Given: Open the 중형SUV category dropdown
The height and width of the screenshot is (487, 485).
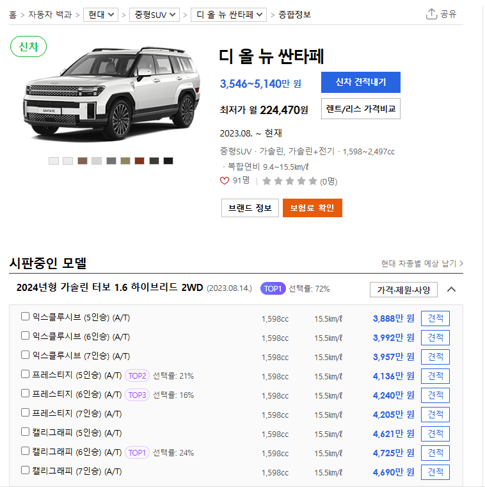Looking at the screenshot, I should (154, 15).
